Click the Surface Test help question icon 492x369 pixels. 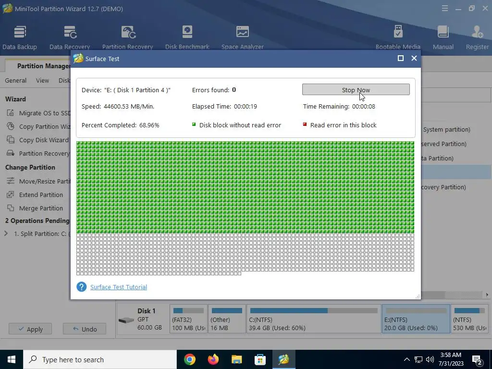click(x=81, y=287)
